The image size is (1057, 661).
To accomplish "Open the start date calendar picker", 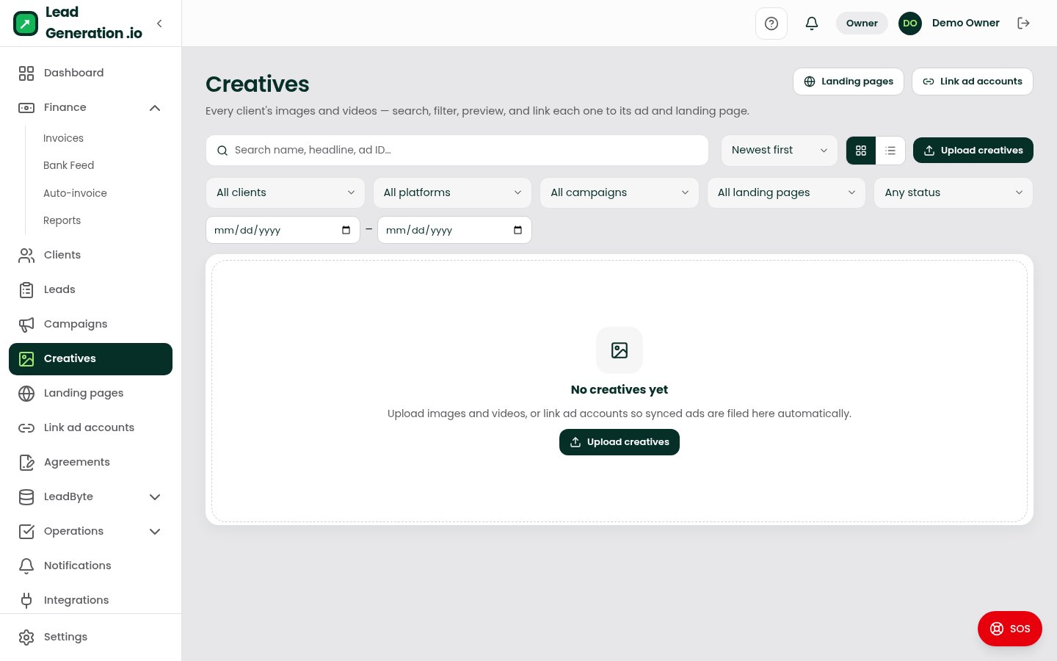I will [346, 230].
